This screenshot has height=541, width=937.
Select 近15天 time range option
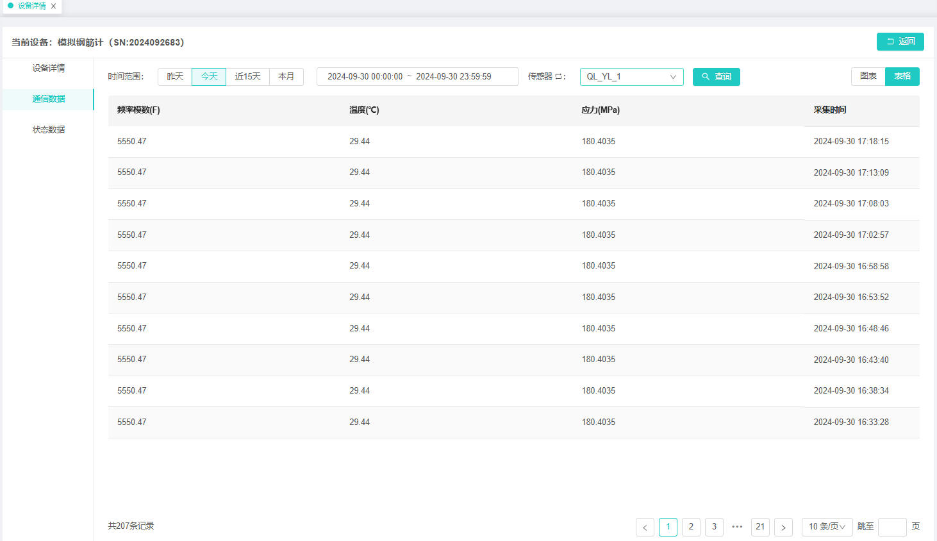(247, 77)
